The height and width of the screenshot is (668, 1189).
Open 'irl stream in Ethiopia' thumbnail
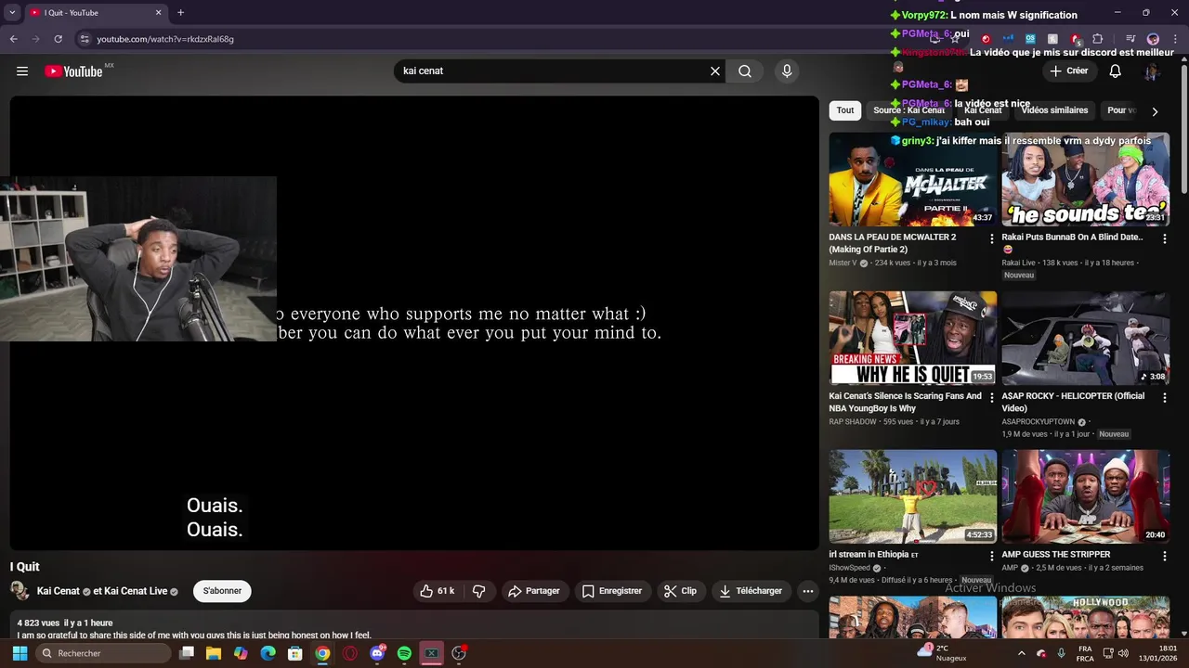tap(913, 496)
